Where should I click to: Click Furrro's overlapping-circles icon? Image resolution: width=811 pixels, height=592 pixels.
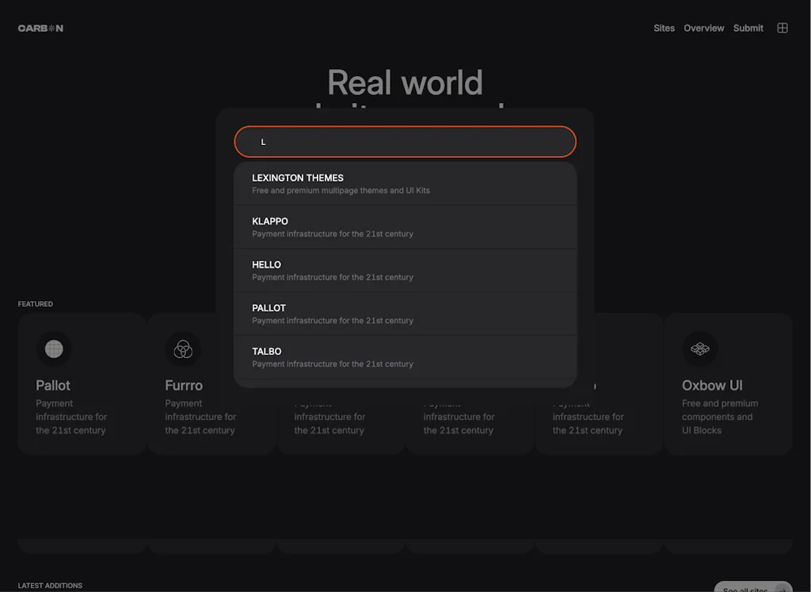coord(183,349)
